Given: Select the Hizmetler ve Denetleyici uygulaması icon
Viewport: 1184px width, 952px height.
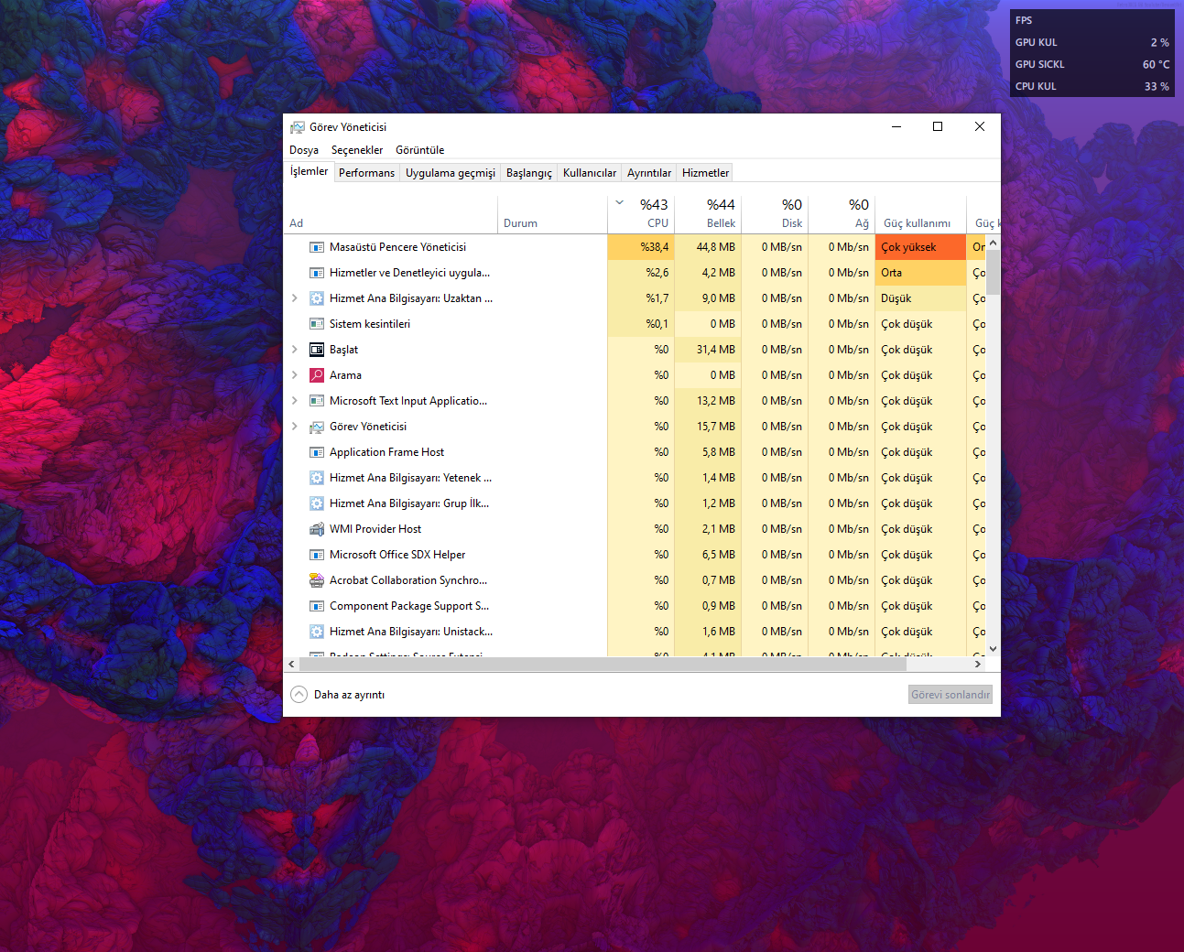Looking at the screenshot, I should tap(317, 273).
